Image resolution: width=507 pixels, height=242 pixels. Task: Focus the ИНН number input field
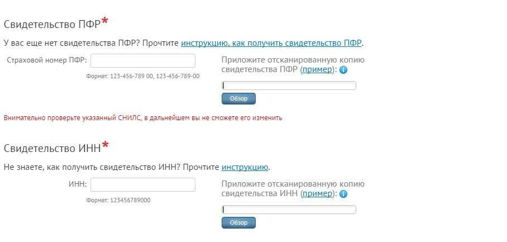143,185
